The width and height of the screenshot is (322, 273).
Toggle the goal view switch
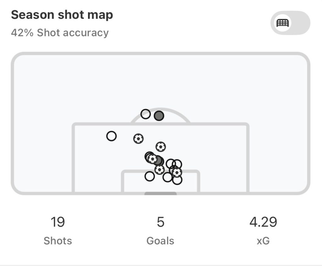click(290, 23)
